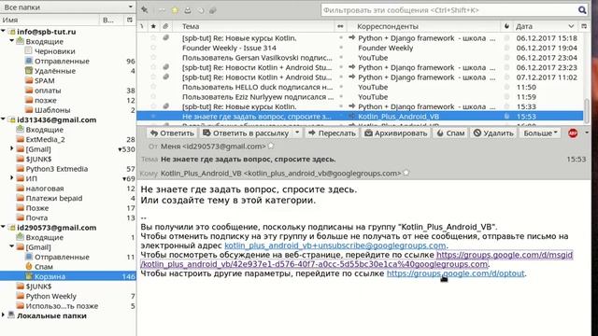Viewport: 598px width, 336px height.
Task: Focus the Фильтровать эти сообщения filter field
Action: pyautogui.click(x=448, y=10)
